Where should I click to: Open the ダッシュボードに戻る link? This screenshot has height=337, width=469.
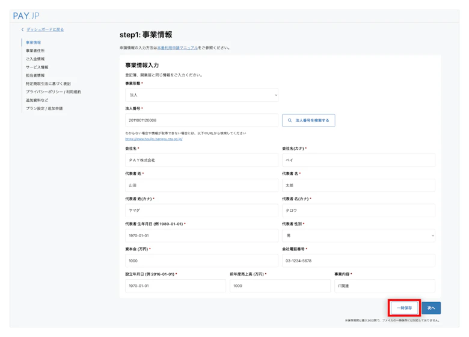click(x=45, y=29)
